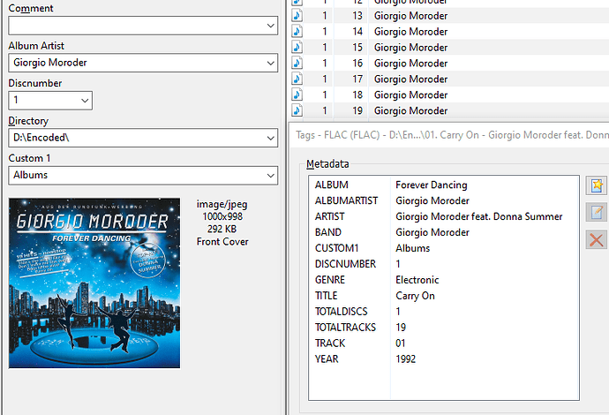The image size is (609, 415).
Task: Open the Discnumber dropdown arrow
Action: pos(85,101)
